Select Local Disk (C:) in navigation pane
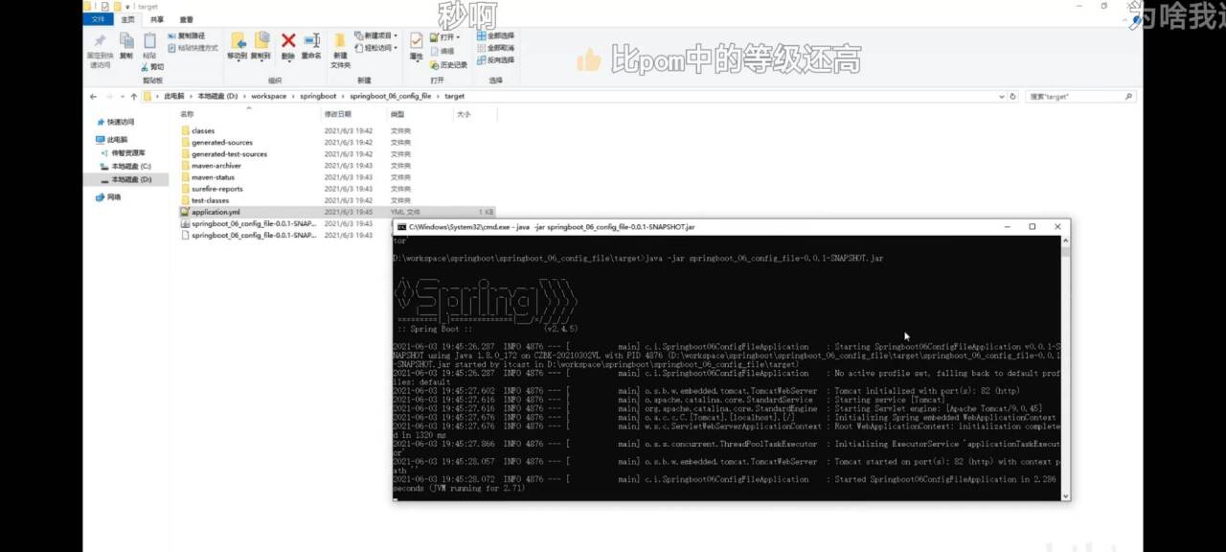The height and width of the screenshot is (552, 1226). click(126, 166)
